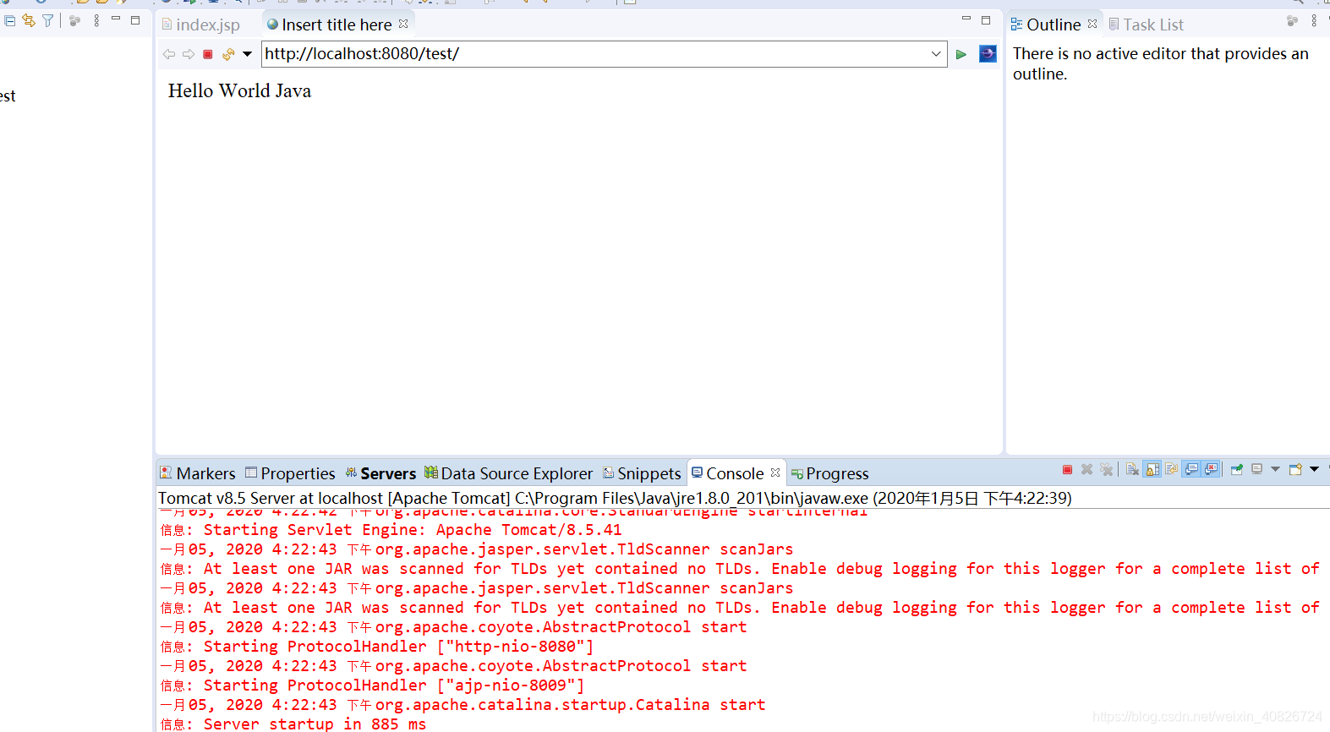The width and height of the screenshot is (1330, 732).
Task: Toggle show console on standard error
Action: [1210, 469]
